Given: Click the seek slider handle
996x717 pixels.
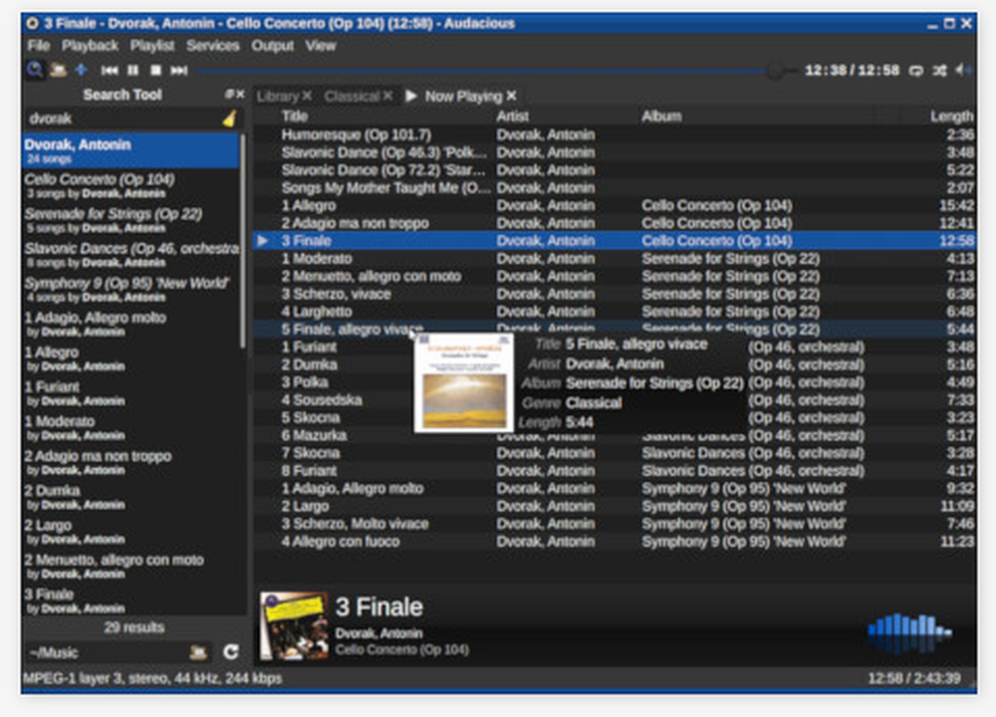Looking at the screenshot, I should (x=774, y=71).
